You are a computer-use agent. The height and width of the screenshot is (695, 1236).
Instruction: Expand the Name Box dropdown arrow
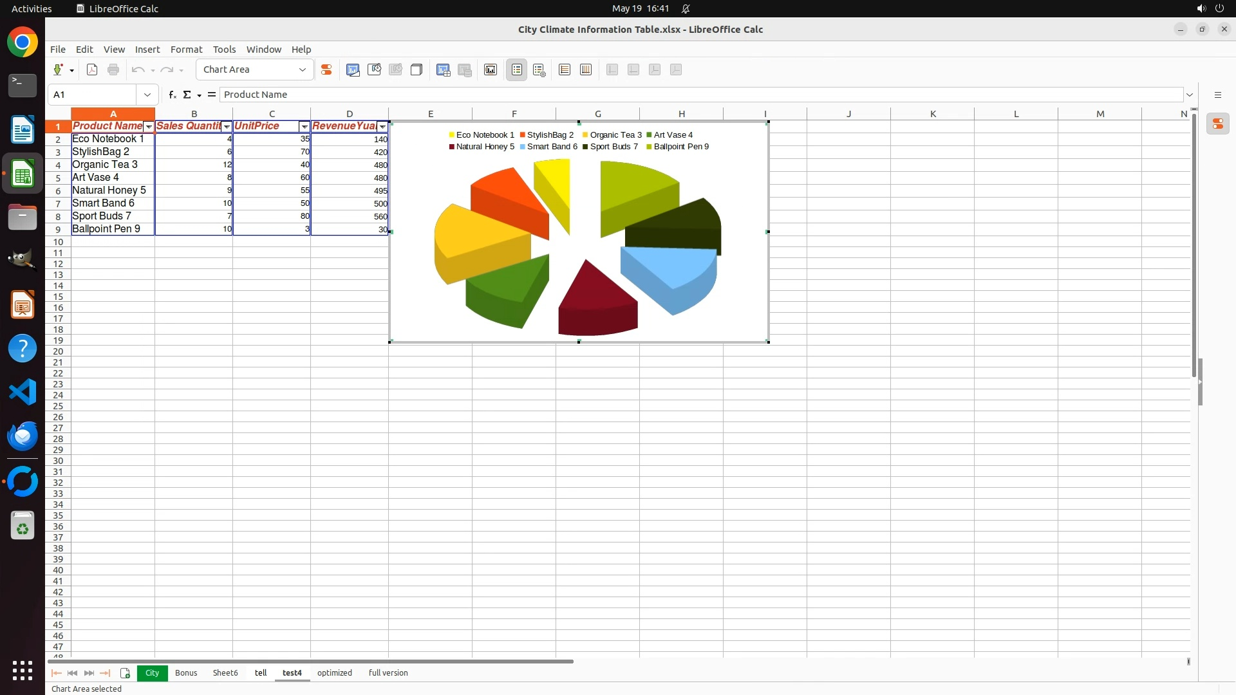(147, 95)
